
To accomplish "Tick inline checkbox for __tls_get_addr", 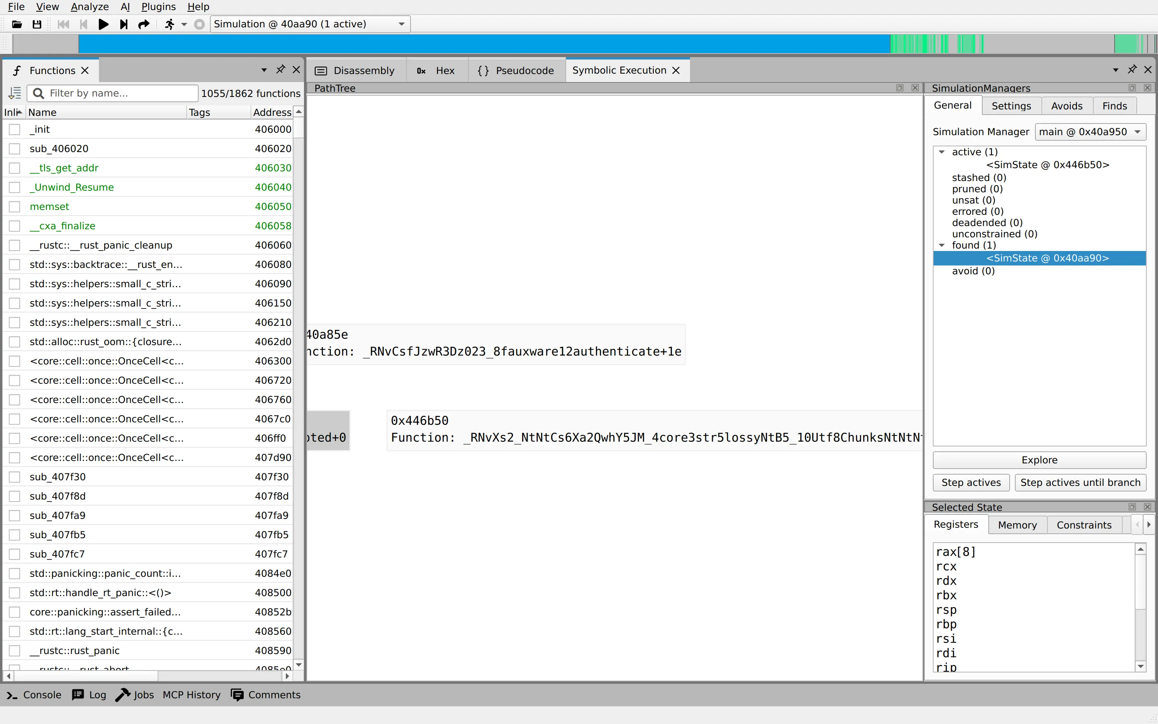I will 15,168.
